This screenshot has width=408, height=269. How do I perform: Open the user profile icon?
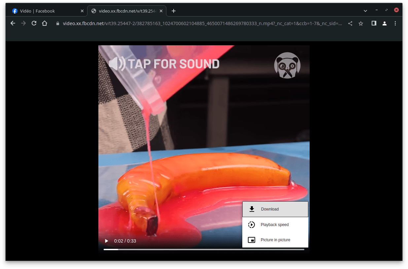[385, 23]
